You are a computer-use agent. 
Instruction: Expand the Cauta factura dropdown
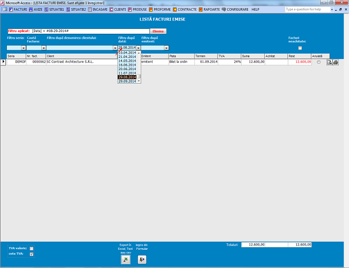click(43, 48)
